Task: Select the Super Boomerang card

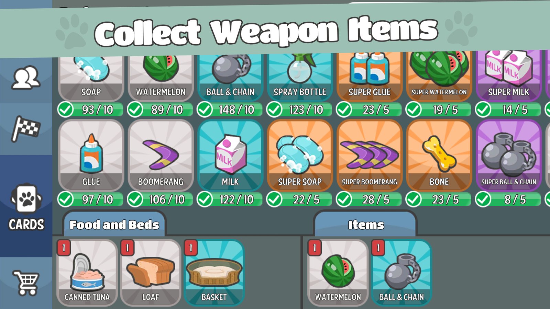Action: tap(370, 156)
